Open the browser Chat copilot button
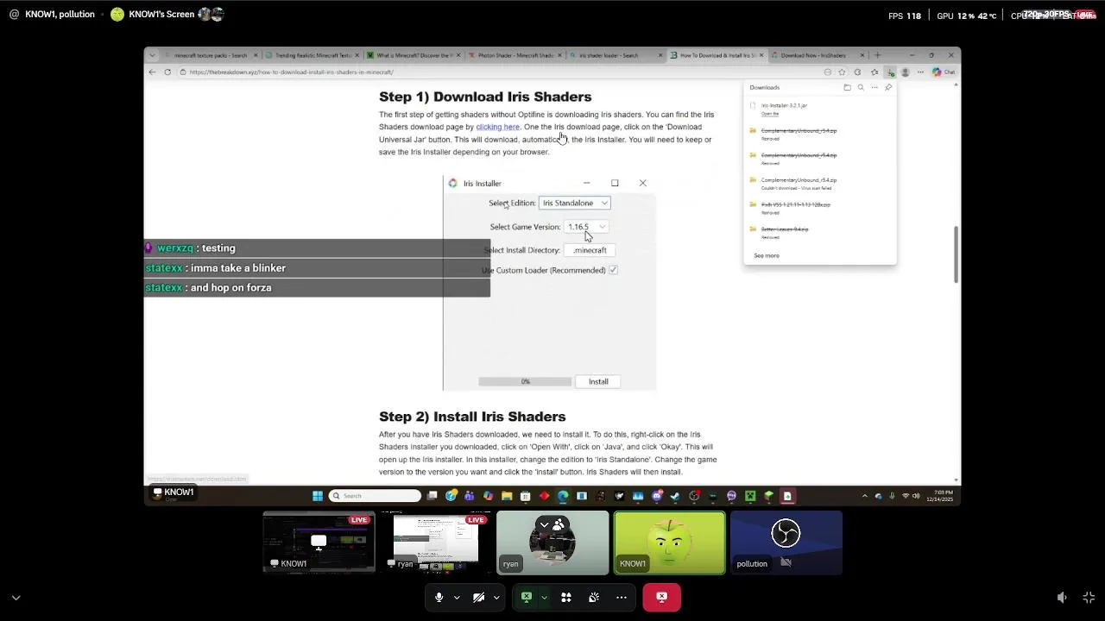1105x621 pixels. point(944,72)
